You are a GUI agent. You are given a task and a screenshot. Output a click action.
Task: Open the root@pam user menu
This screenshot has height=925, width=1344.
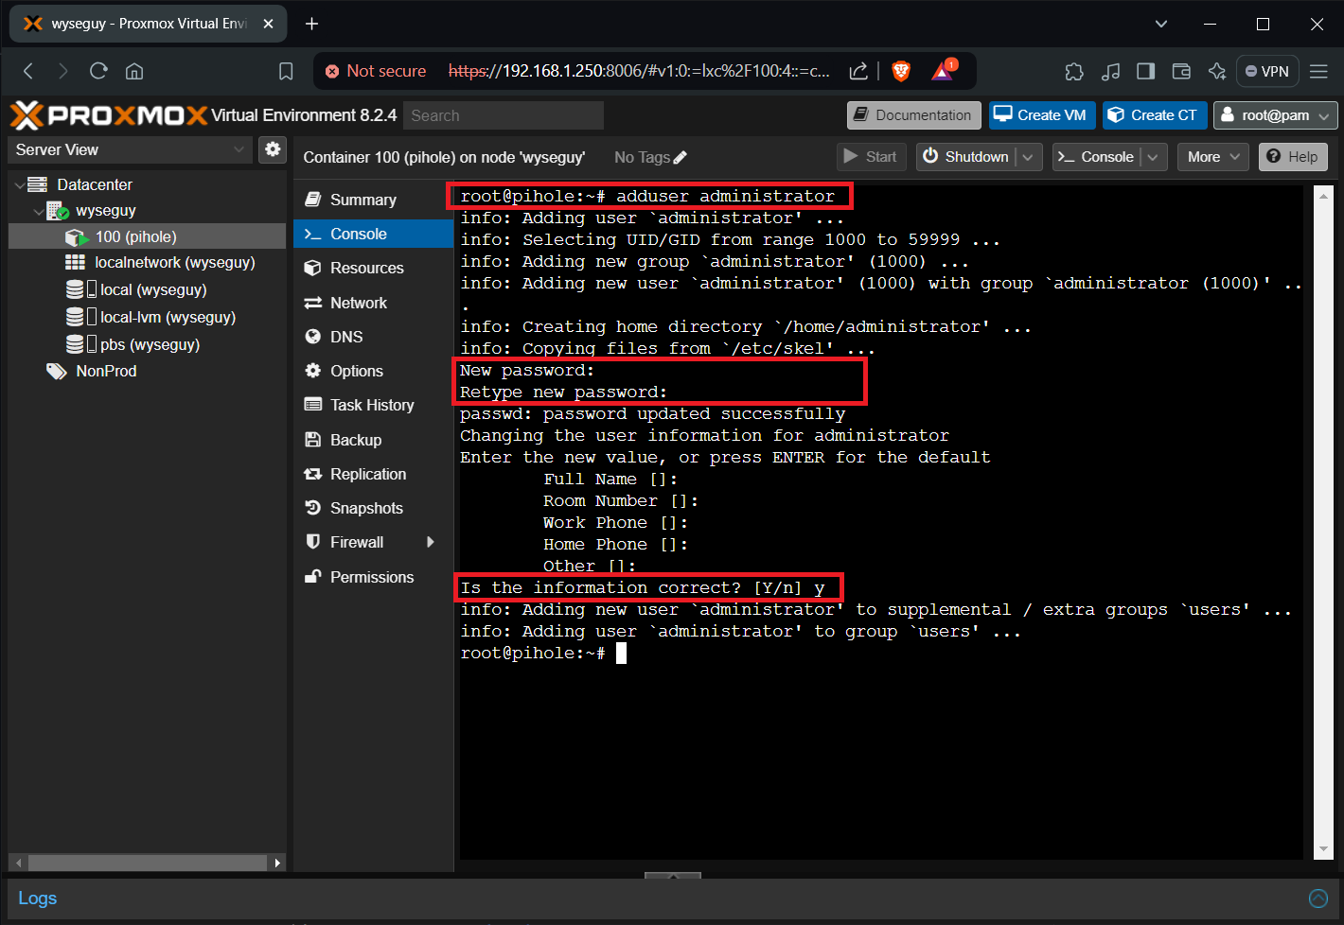[1275, 115]
